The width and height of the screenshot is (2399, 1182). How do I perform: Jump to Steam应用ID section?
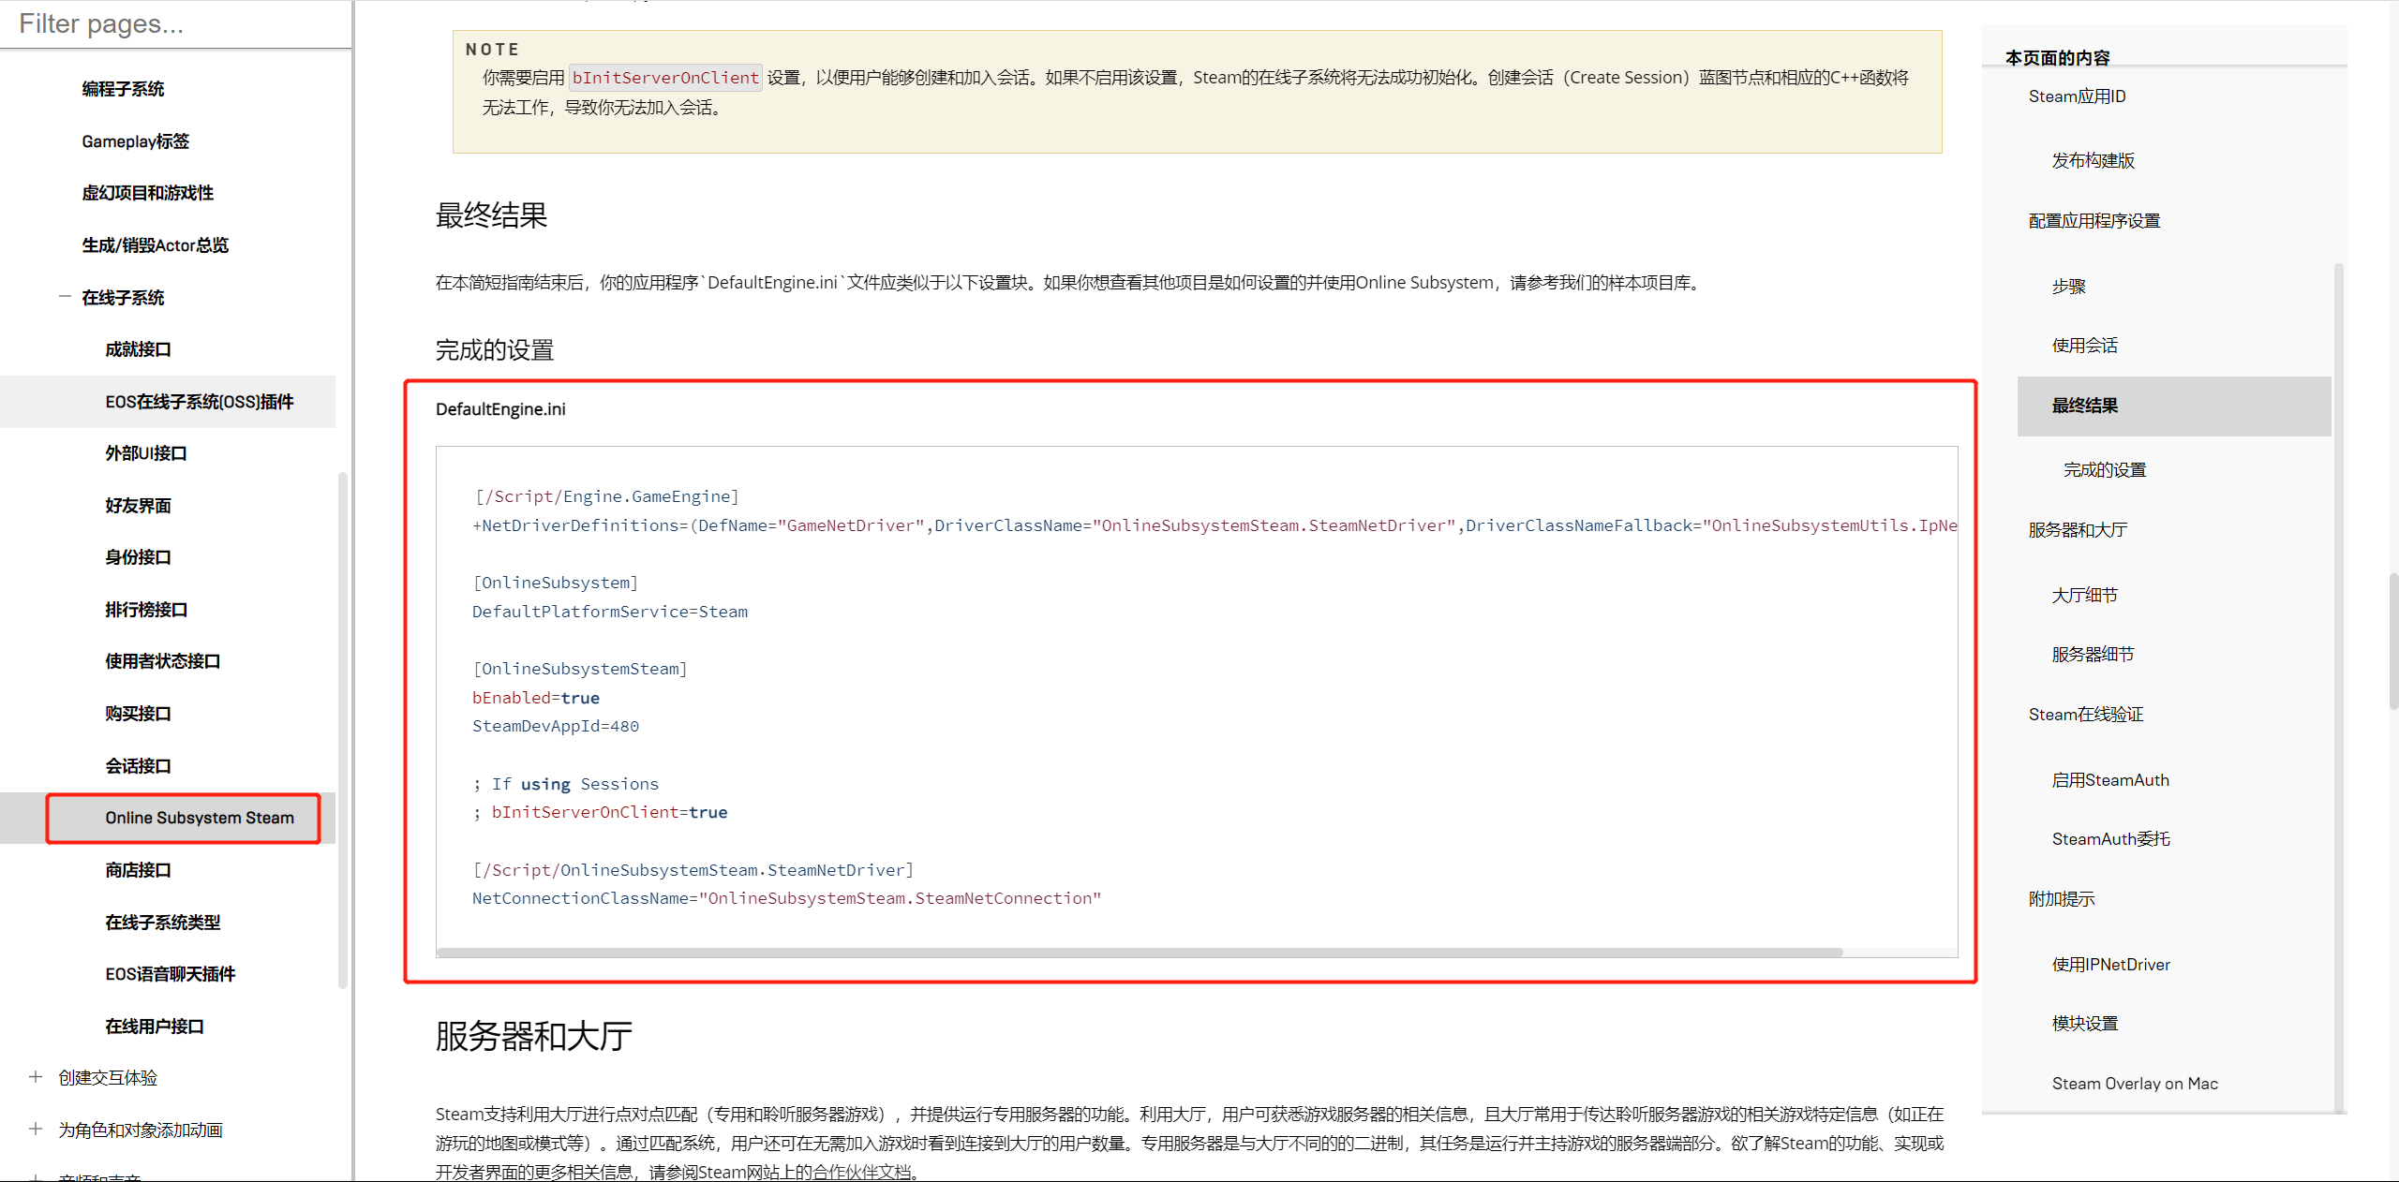(2077, 96)
